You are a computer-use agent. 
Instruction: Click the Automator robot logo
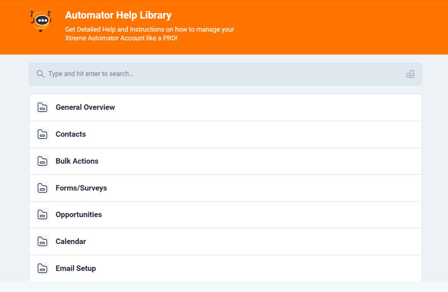(x=41, y=21)
